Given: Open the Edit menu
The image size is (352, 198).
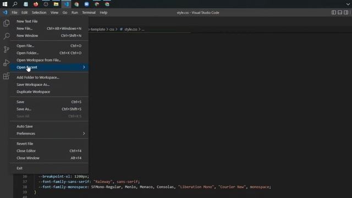Looking at the screenshot, I should (24, 13).
